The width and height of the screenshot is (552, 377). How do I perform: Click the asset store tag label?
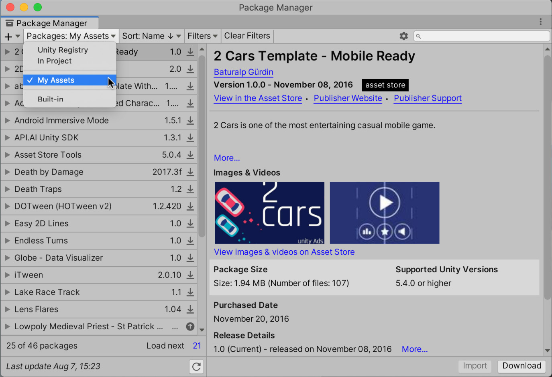[385, 85]
